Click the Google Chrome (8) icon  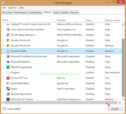(8, 46)
